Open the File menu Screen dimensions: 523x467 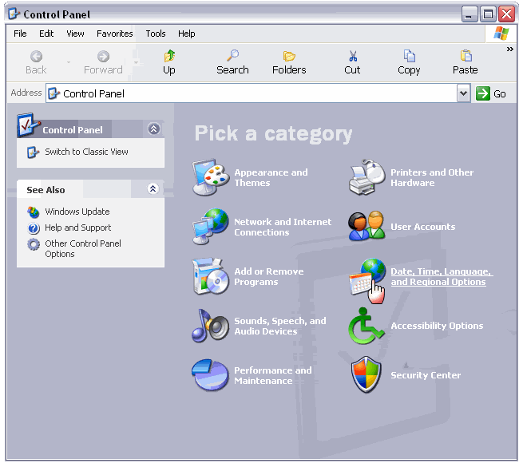click(20, 34)
